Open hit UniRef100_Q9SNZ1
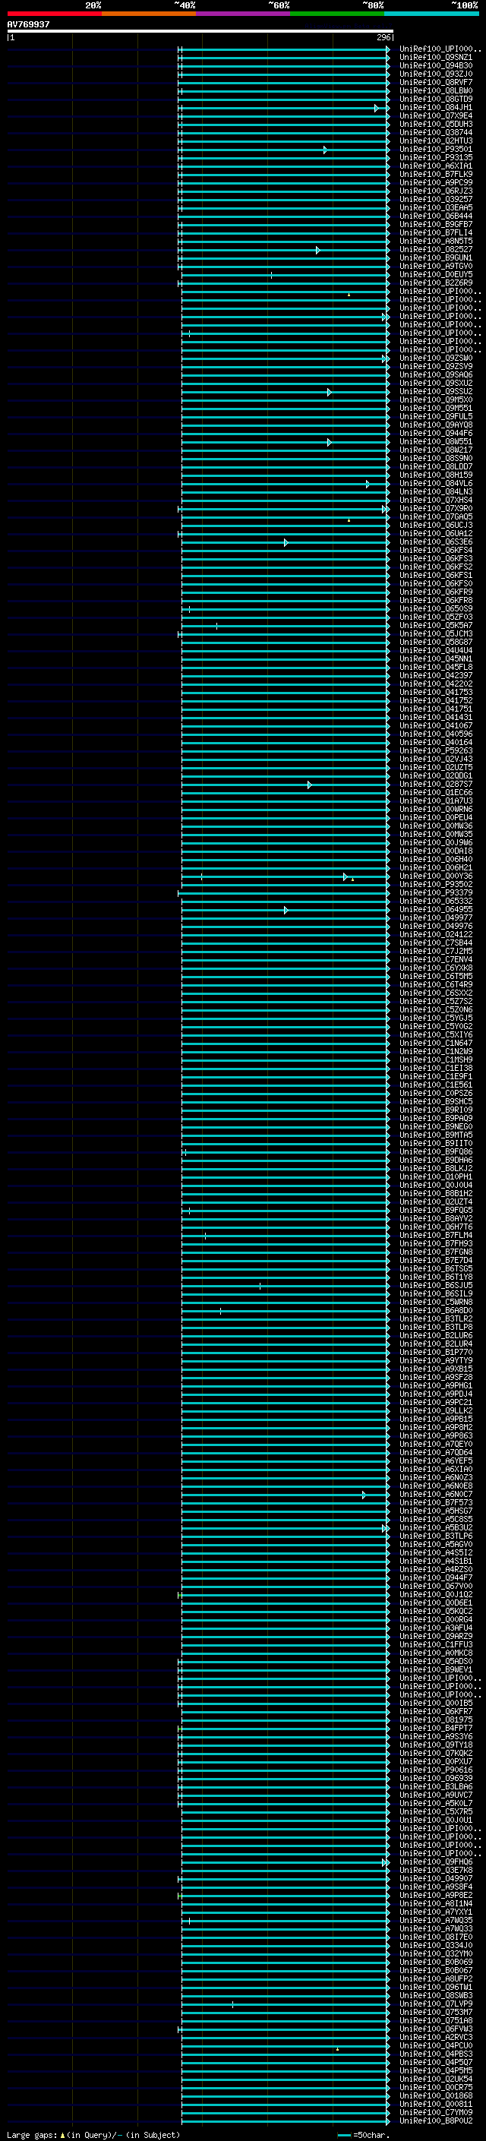Screen dimensions: 486x2141 (x=436, y=58)
